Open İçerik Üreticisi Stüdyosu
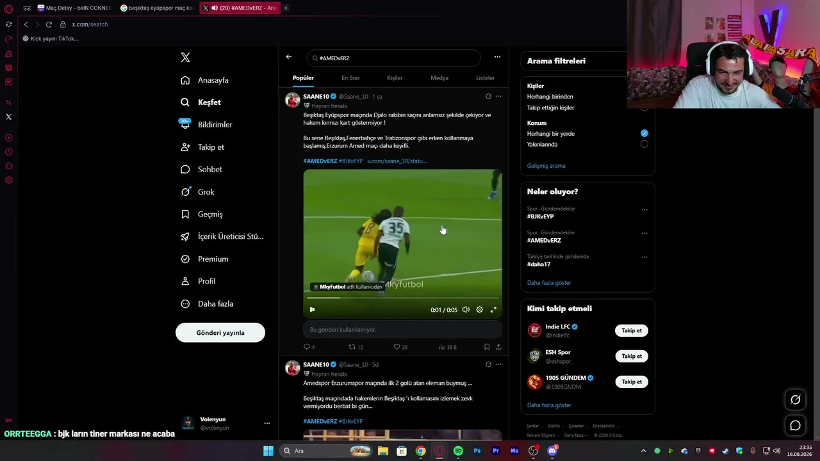820x461 pixels. tap(222, 236)
